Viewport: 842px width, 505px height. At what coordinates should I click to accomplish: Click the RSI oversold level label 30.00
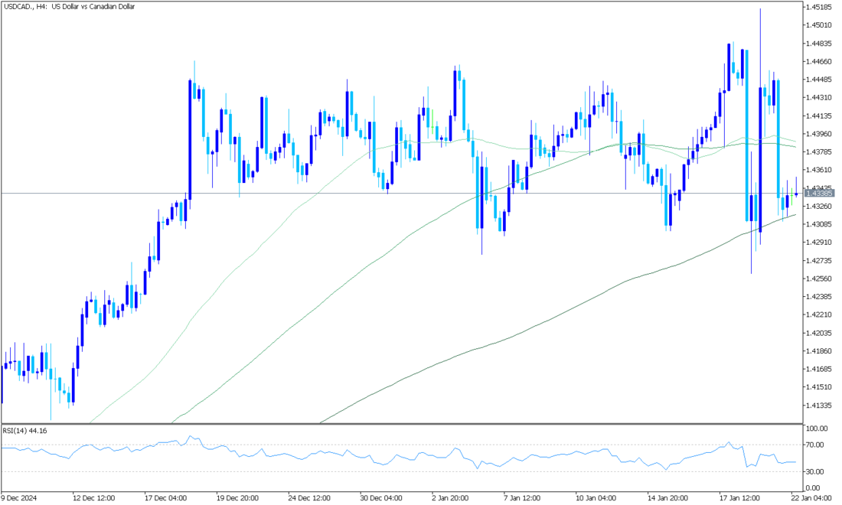[815, 472]
